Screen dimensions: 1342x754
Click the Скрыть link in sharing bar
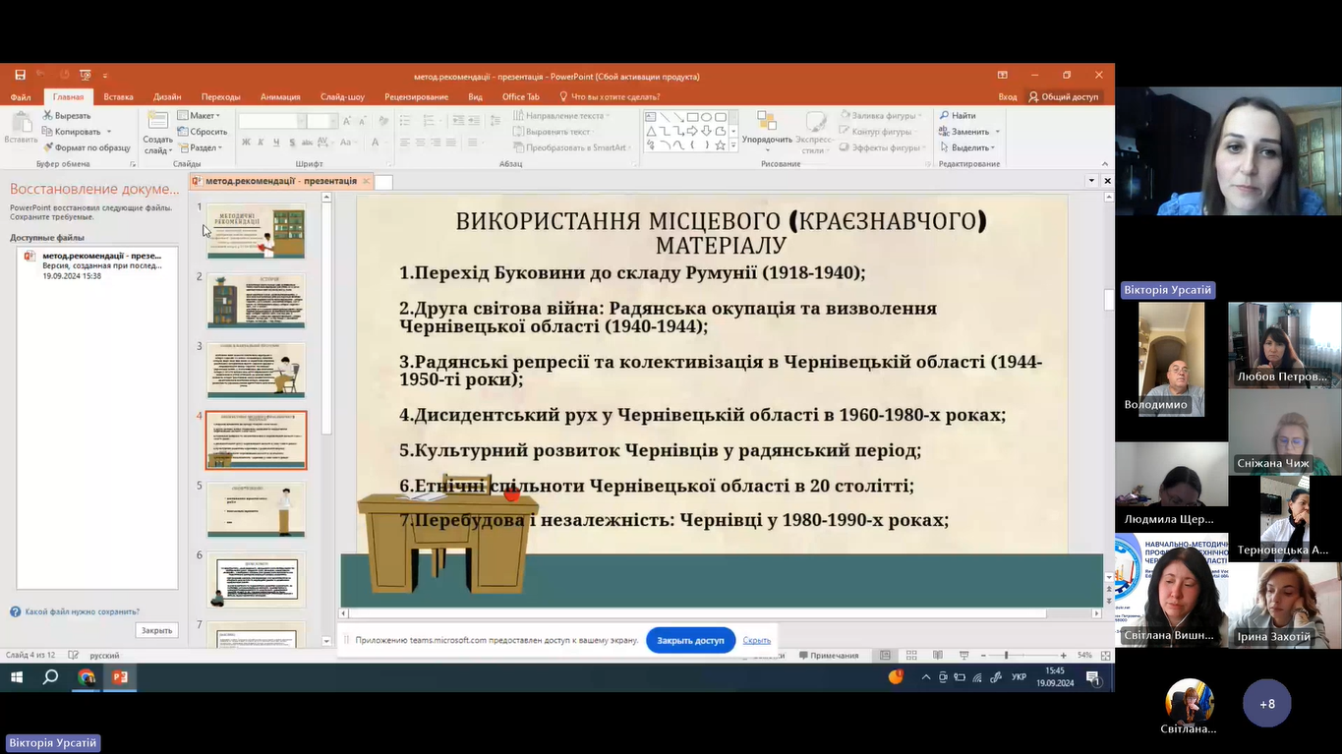point(756,640)
